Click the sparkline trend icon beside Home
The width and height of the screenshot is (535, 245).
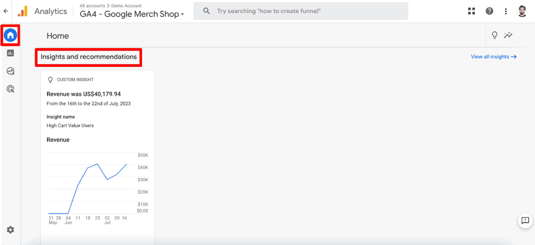[x=508, y=35]
